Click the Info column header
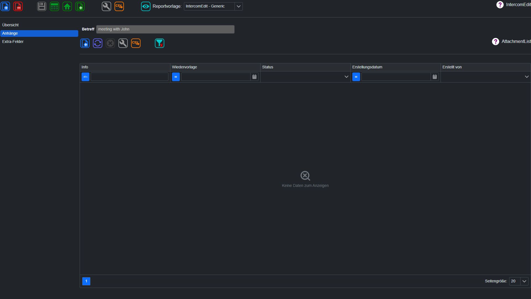Viewport: 531px width, 299px height. (x=125, y=67)
